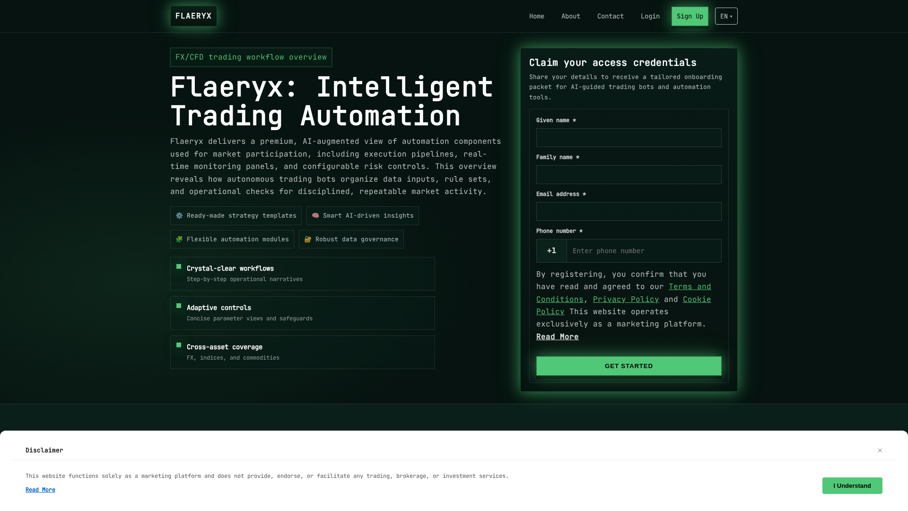Focus the Family name input field

coord(629,175)
